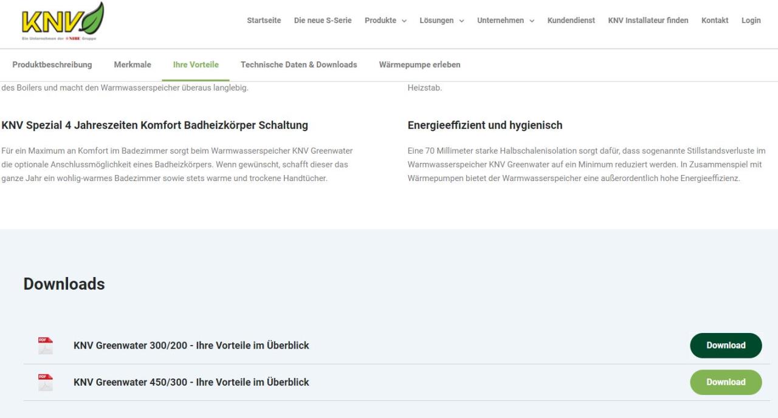
Task: Open PDF icon for Greenwater 450/300
Action: [46, 382]
